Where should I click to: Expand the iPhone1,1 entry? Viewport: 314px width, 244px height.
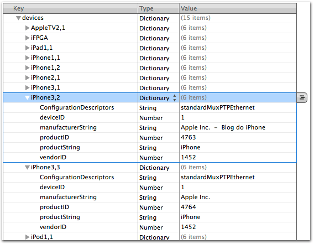27,58
